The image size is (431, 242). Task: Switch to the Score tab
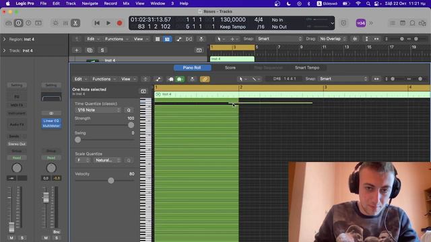coord(230,67)
